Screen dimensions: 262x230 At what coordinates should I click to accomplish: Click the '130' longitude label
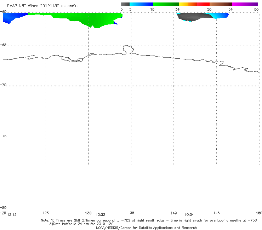(88, 213)
